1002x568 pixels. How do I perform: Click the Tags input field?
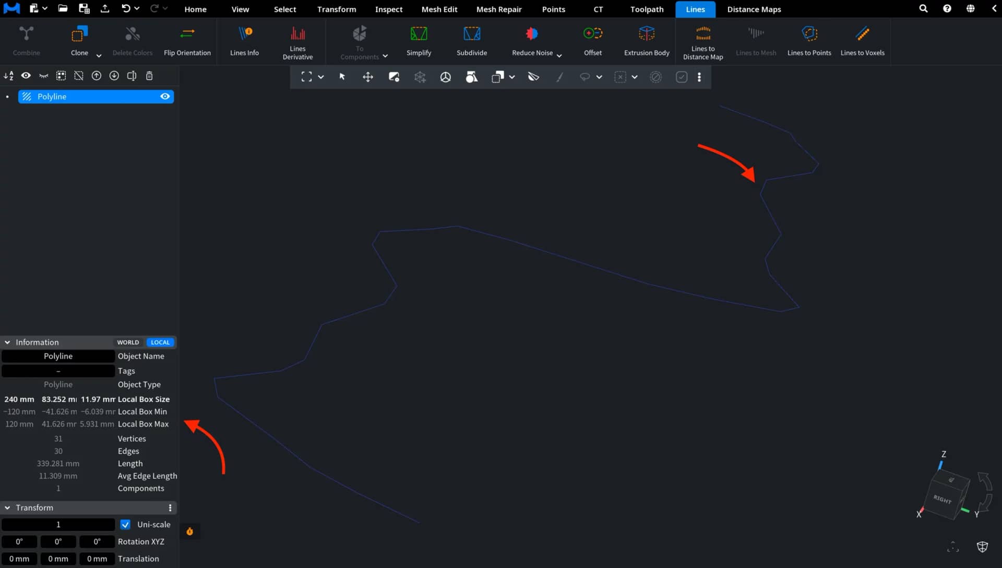tap(58, 371)
